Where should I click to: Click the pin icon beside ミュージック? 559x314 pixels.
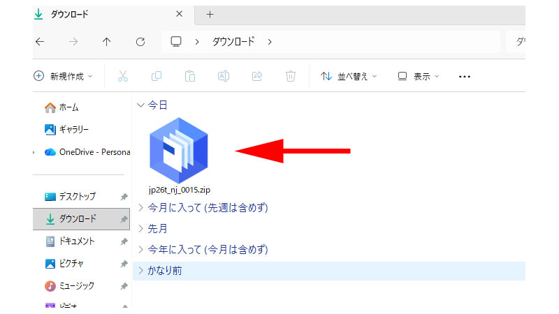[x=124, y=286]
